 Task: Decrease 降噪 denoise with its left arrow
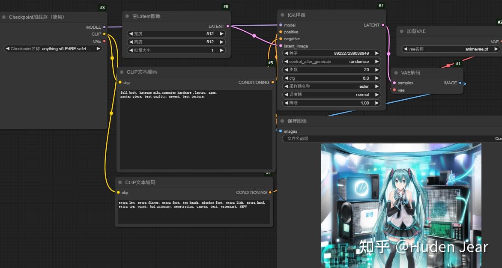[x=286, y=103]
